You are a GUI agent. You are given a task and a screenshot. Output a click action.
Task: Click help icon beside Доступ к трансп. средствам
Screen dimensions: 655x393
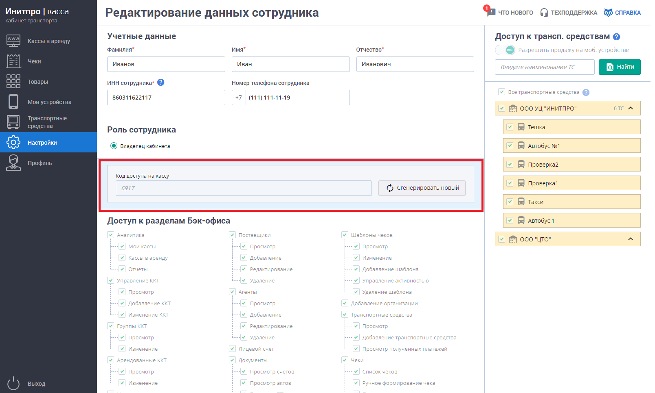point(617,37)
